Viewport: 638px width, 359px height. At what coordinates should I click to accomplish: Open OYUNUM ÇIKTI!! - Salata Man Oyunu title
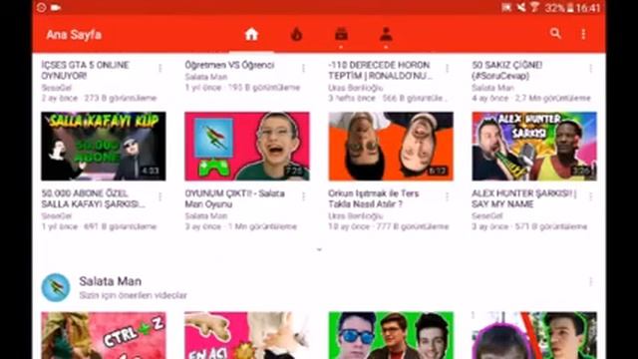coord(235,198)
